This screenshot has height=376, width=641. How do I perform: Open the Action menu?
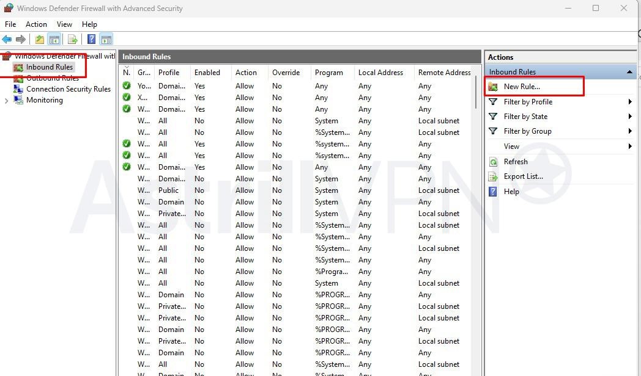[36, 24]
